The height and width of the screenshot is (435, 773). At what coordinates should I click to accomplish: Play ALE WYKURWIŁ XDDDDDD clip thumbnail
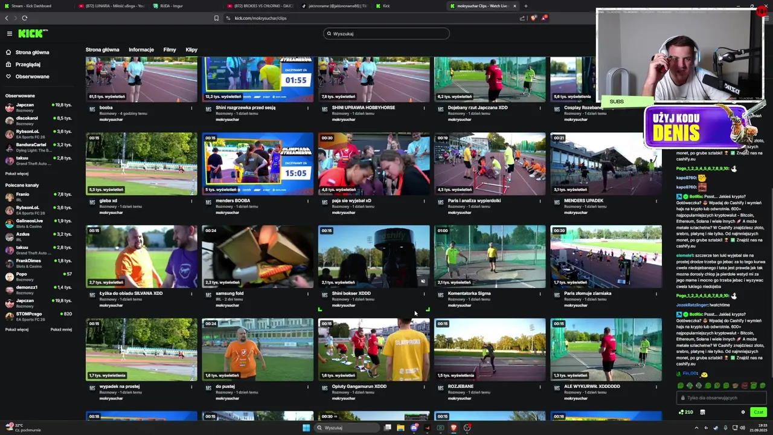606,350
